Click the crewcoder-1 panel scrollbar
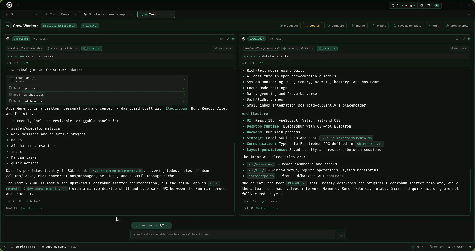Image resolution: width=475 pixels, height=251 pixels. [x=235, y=177]
